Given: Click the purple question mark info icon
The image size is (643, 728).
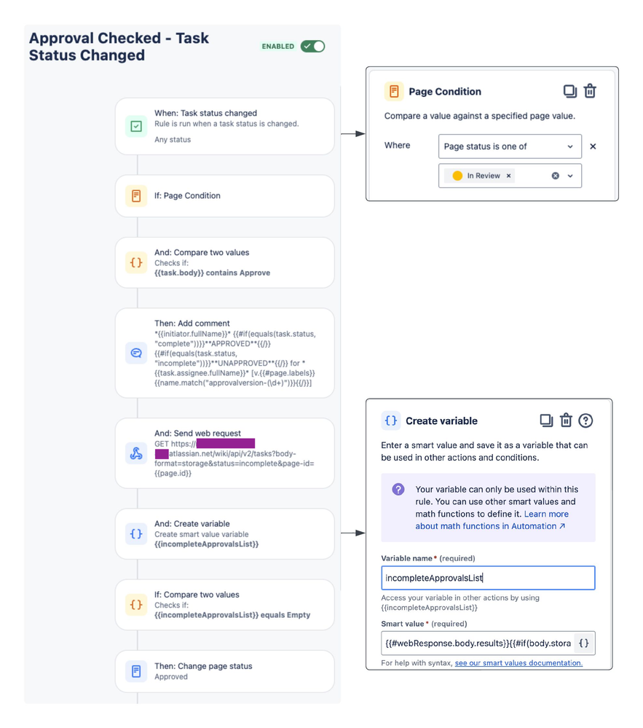Looking at the screenshot, I should tap(398, 490).
